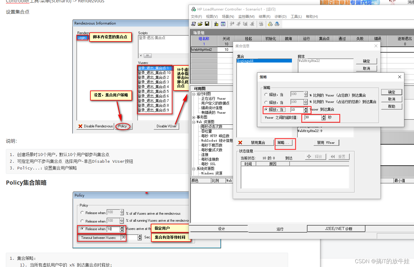Select the 'Release when 10 Vusers arrive' radio
This screenshot has width=414, height=267.
82,229
